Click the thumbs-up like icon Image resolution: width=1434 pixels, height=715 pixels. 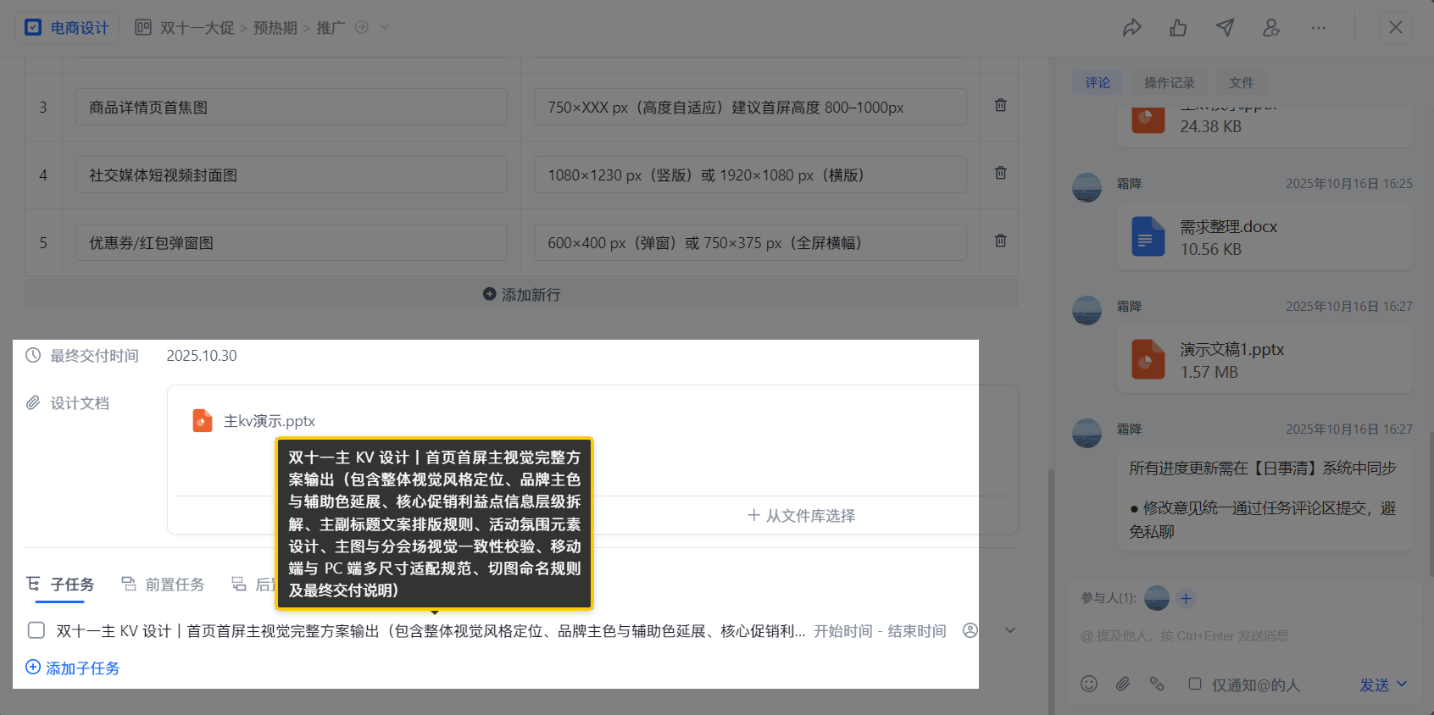click(1178, 28)
